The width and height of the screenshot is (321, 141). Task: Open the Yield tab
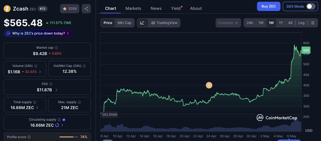pos(176,8)
